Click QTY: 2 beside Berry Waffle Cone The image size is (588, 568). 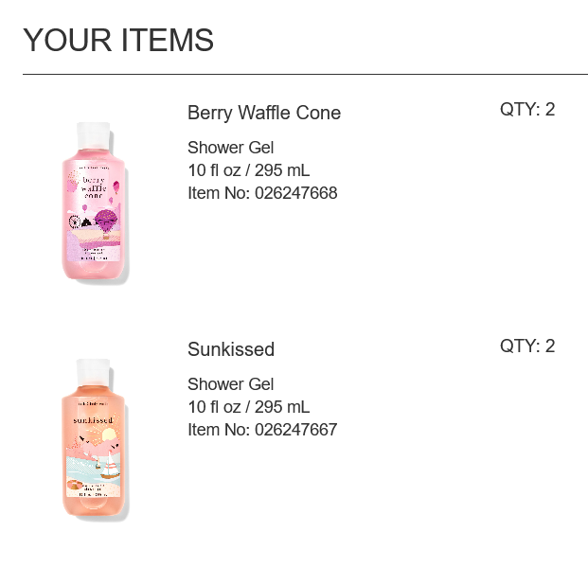pos(526,109)
